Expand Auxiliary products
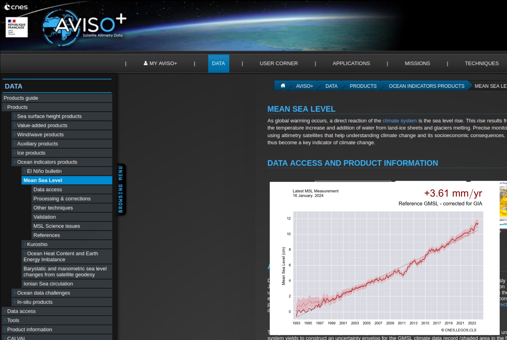The height and width of the screenshot is (340, 507). pos(62,144)
